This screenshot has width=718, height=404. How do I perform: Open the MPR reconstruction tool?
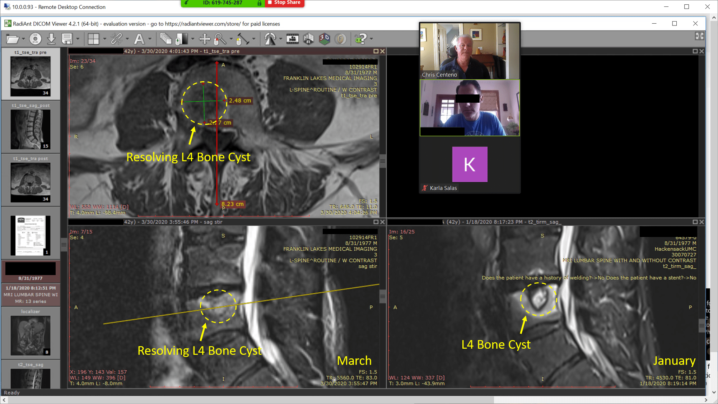308,39
